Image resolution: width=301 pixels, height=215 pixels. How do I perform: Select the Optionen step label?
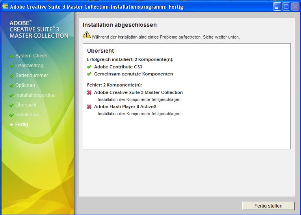pos(25,85)
